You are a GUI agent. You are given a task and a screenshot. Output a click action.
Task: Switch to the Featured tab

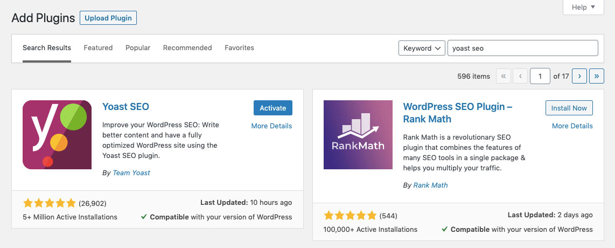click(98, 47)
